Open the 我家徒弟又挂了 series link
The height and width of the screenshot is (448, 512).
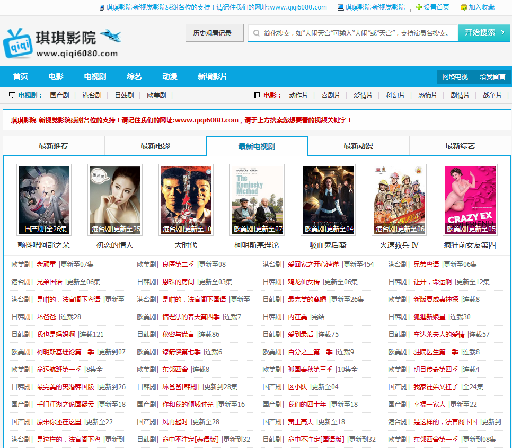point(436,387)
